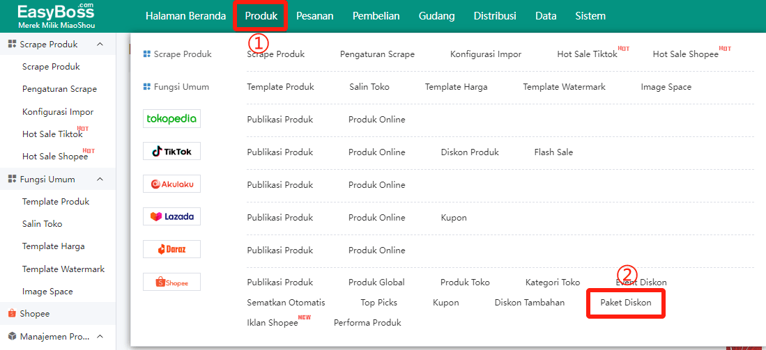Screen dimensions: 766x350
Task: Select Pengaturan Scrape in the sidebar
Action: tap(60, 89)
